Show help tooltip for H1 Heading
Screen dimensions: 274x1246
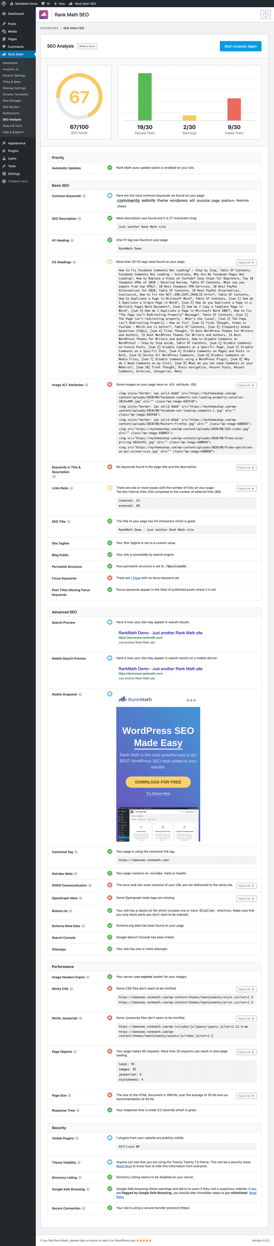click(72, 241)
